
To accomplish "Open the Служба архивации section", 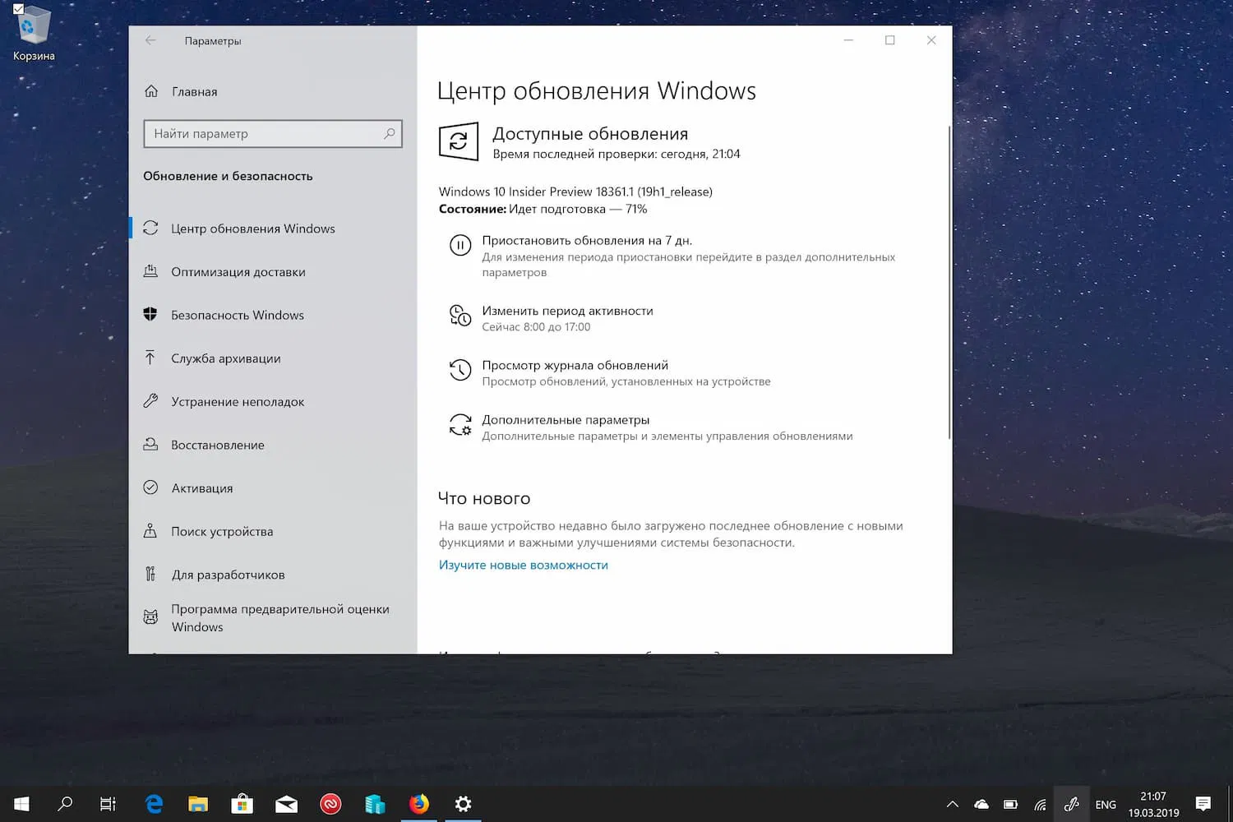I will coord(227,358).
